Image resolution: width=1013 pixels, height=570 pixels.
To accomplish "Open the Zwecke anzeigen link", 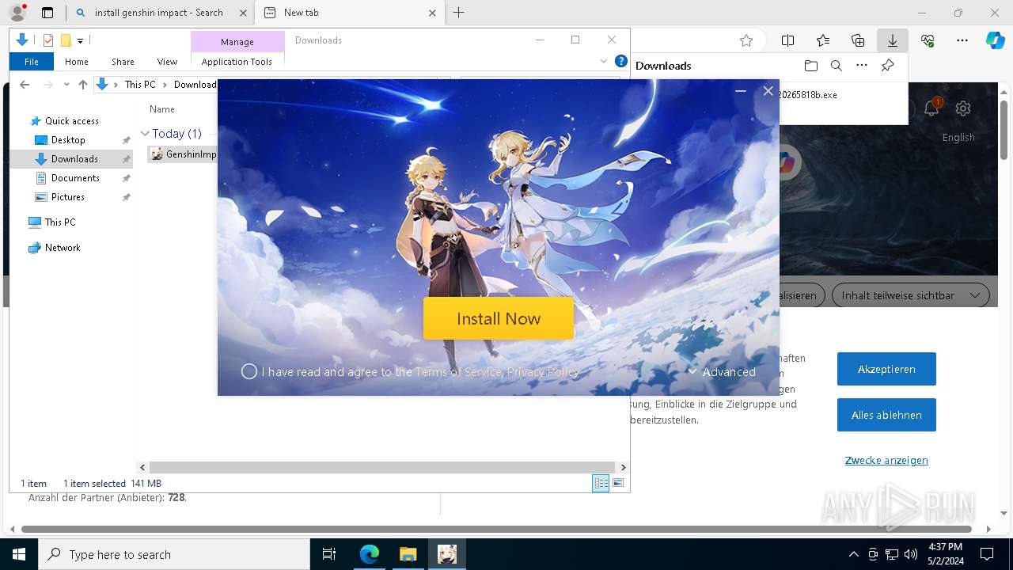I will point(886,460).
